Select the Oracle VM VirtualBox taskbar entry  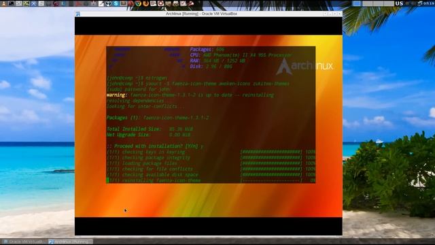click(24, 242)
